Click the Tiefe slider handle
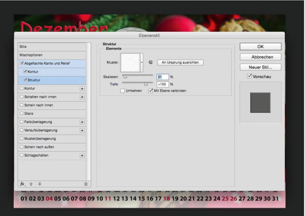This screenshot has height=216, width=305. [x=146, y=84]
